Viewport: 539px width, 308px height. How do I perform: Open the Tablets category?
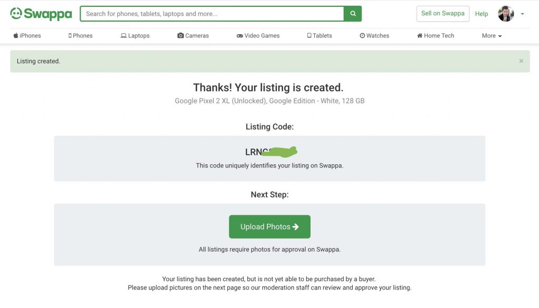click(320, 36)
